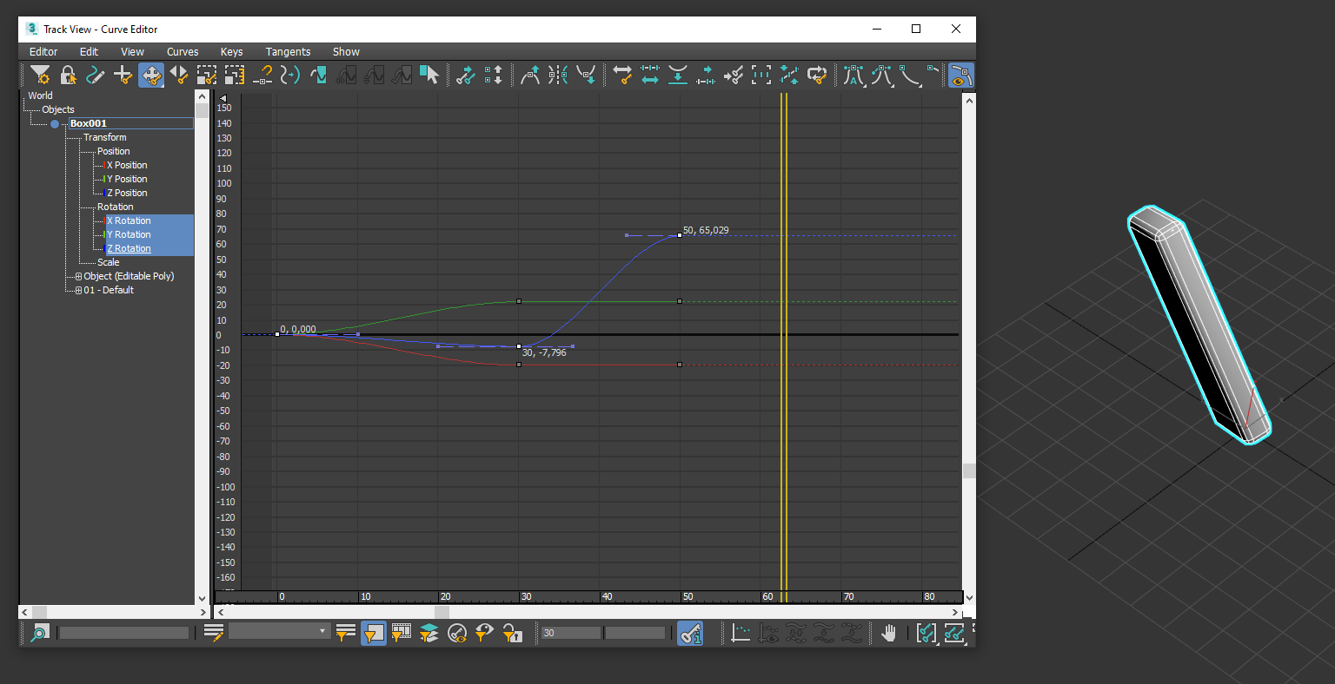This screenshot has width=1335, height=684.
Task: Select the Scale Values tool
Action: (x=235, y=76)
